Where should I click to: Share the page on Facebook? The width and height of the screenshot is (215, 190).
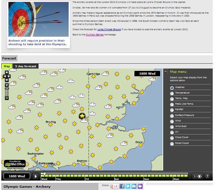click(122, 186)
